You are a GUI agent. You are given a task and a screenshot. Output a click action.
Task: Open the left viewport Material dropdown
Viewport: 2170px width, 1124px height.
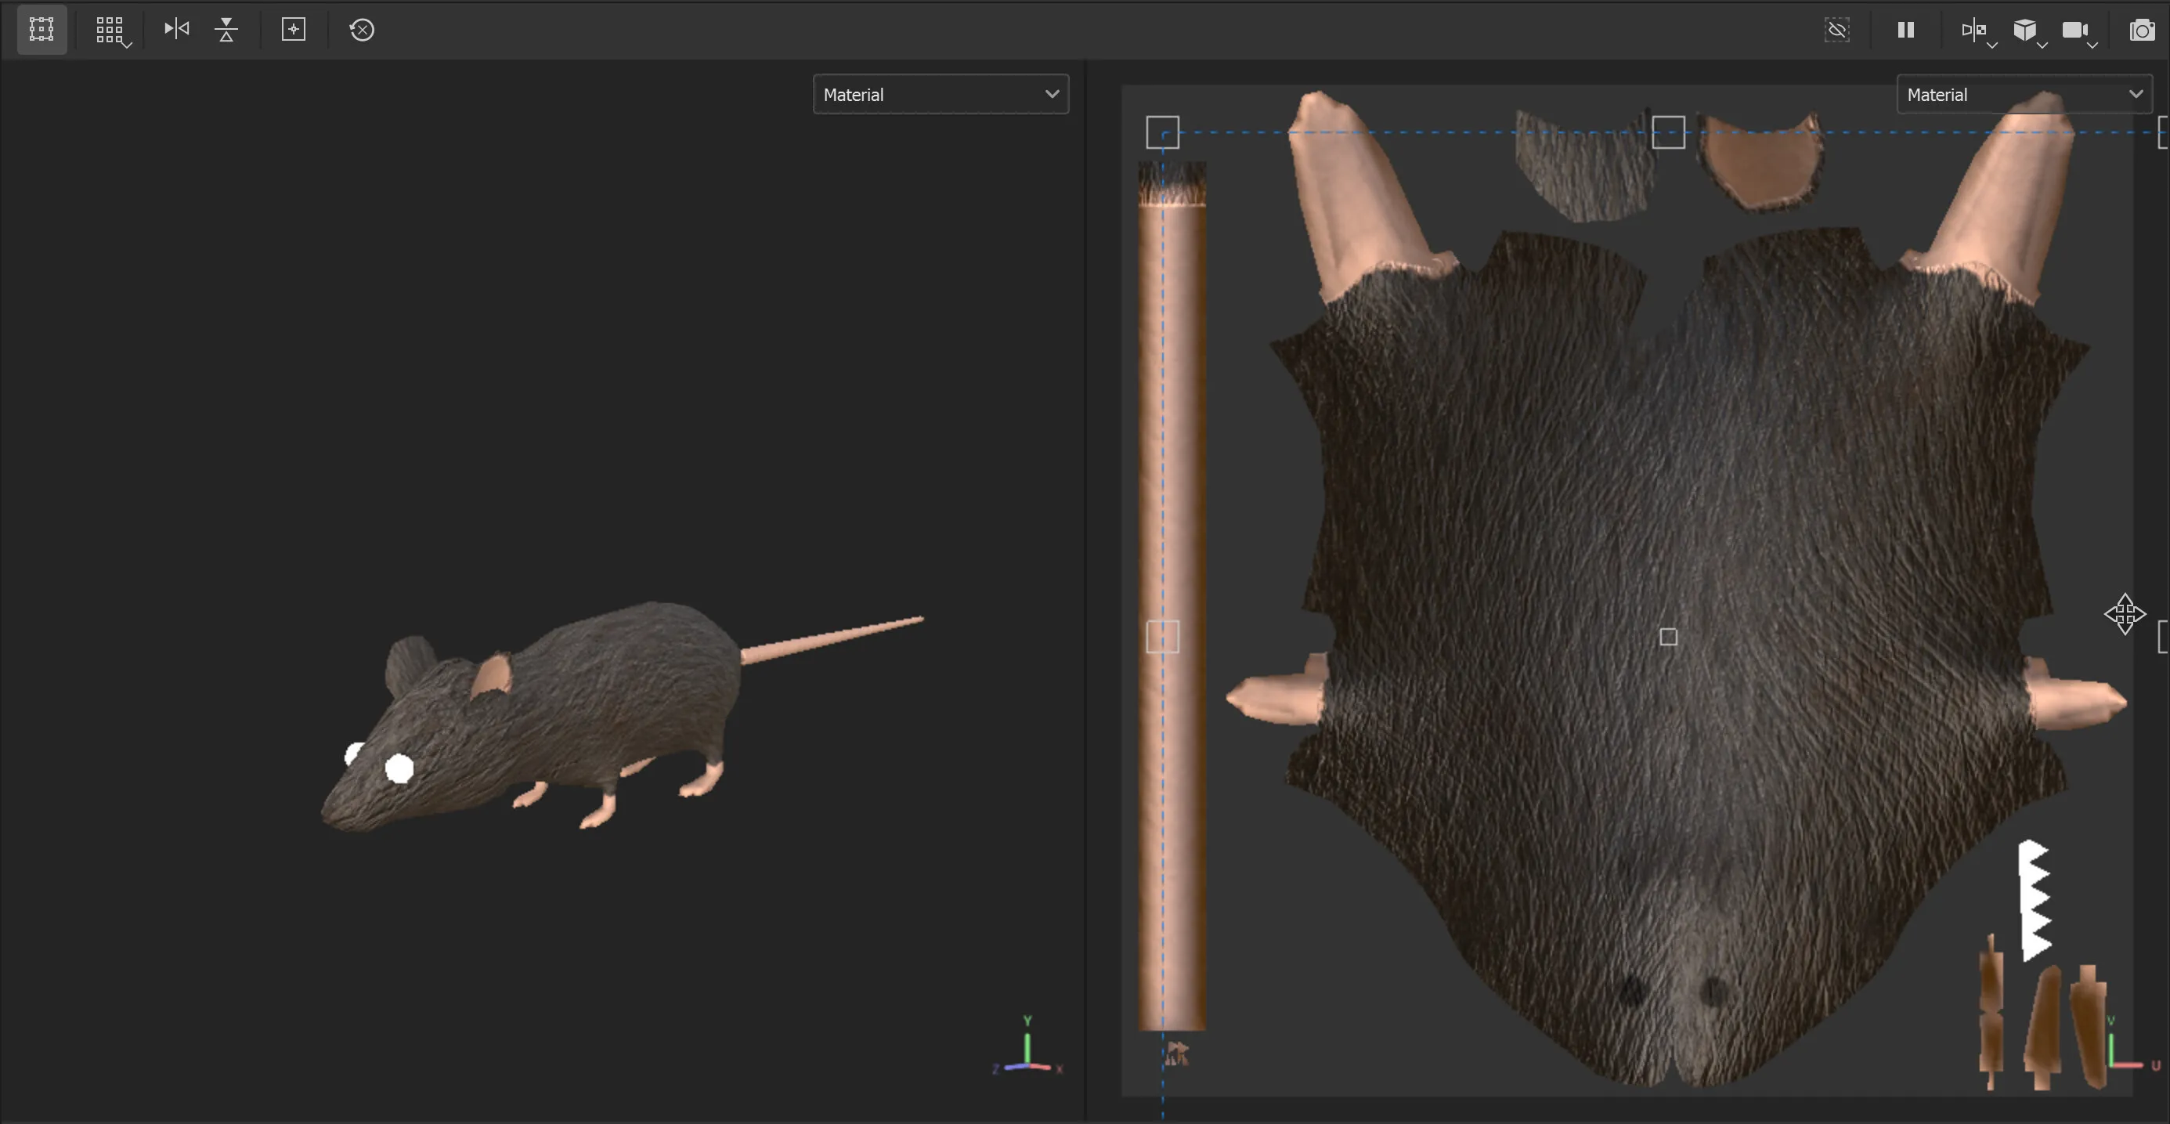tap(940, 94)
